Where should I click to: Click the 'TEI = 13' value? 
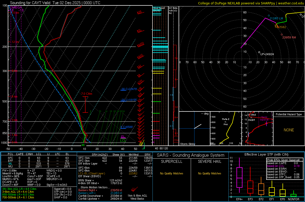(51, 173)
